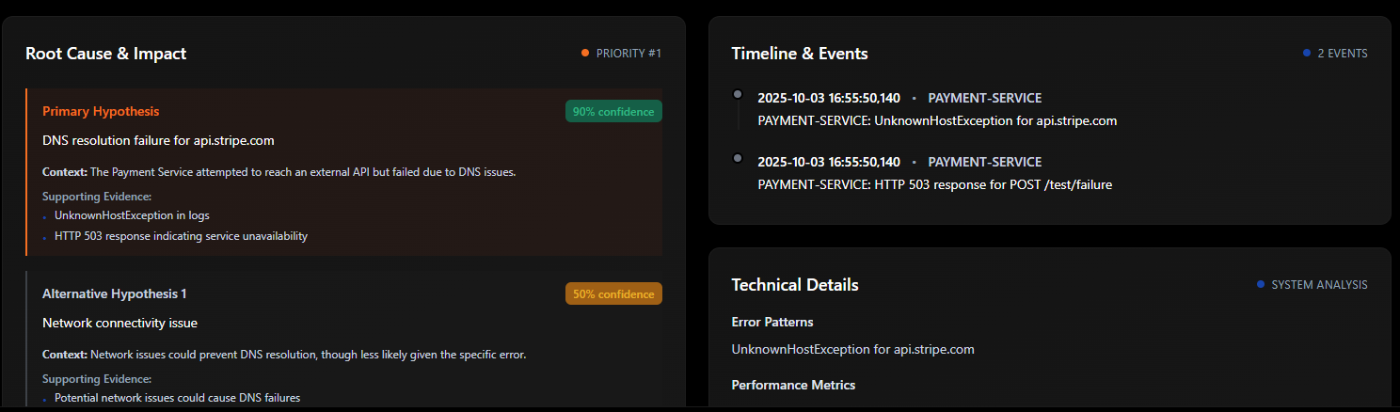This screenshot has width=1400, height=412.
Task: Click the Technical Details title
Action: [795, 285]
